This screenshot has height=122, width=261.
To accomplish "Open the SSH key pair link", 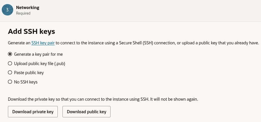I will (43, 43).
